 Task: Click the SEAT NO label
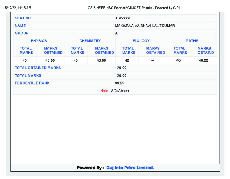[x=23, y=18]
